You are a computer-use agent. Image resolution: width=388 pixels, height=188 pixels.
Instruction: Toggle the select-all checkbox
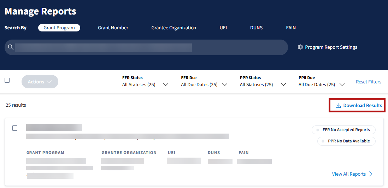click(x=7, y=80)
